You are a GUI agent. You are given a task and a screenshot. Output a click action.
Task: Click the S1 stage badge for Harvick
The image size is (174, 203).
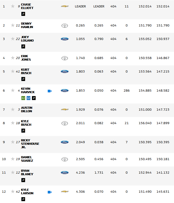23,98
